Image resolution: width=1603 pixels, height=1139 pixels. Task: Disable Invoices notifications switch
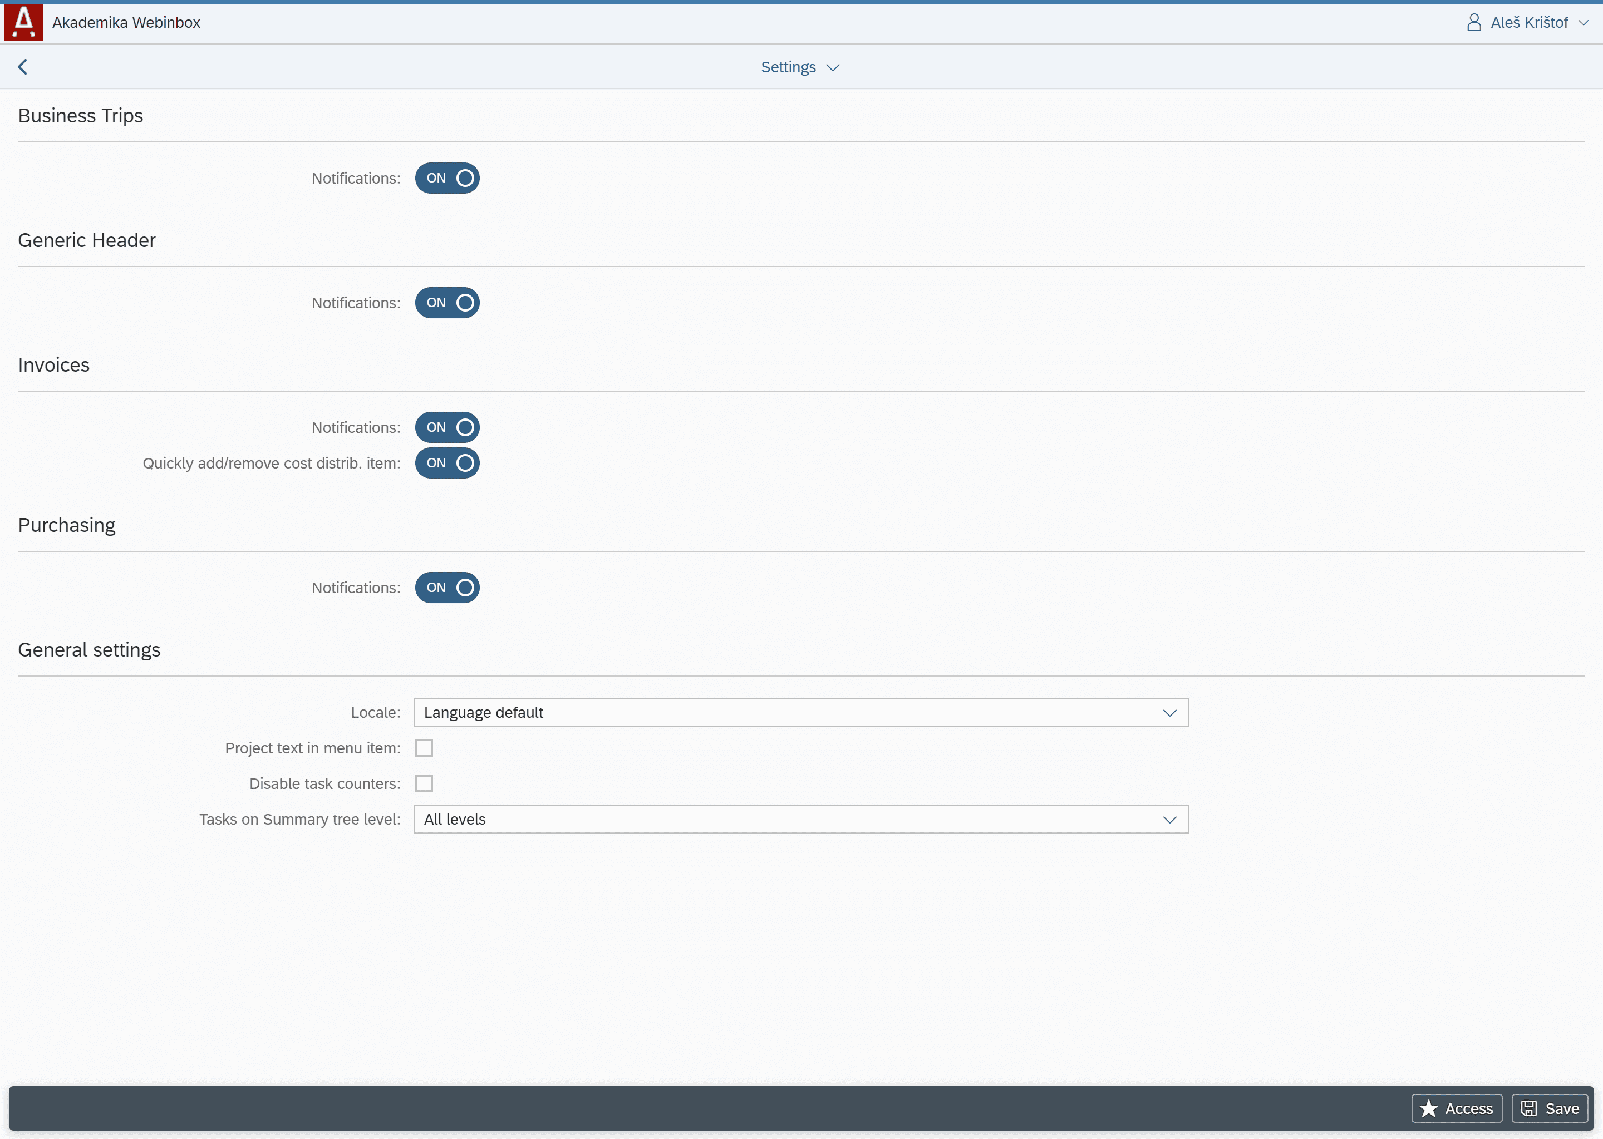447,427
